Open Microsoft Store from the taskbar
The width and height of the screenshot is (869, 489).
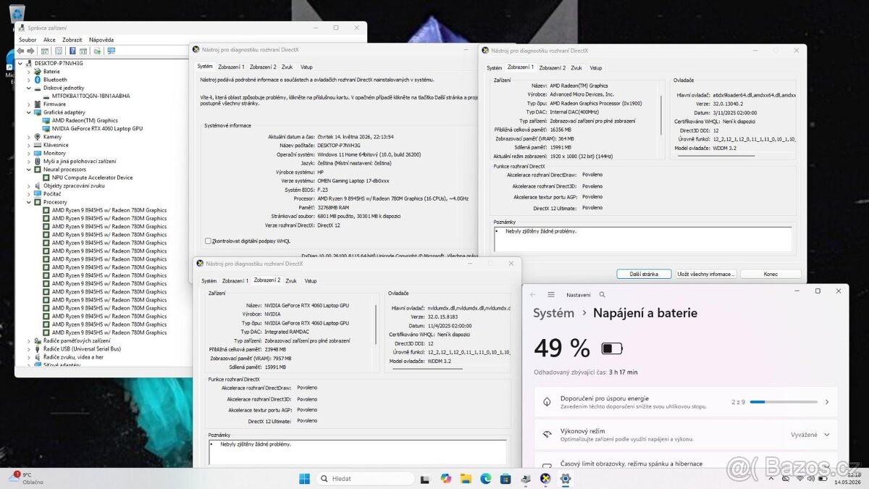pos(505,478)
